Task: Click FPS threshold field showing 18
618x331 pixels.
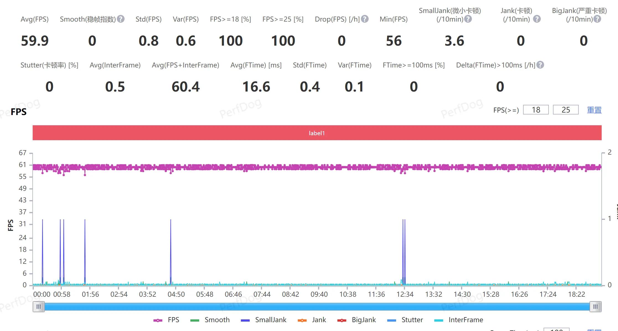Action: click(536, 110)
